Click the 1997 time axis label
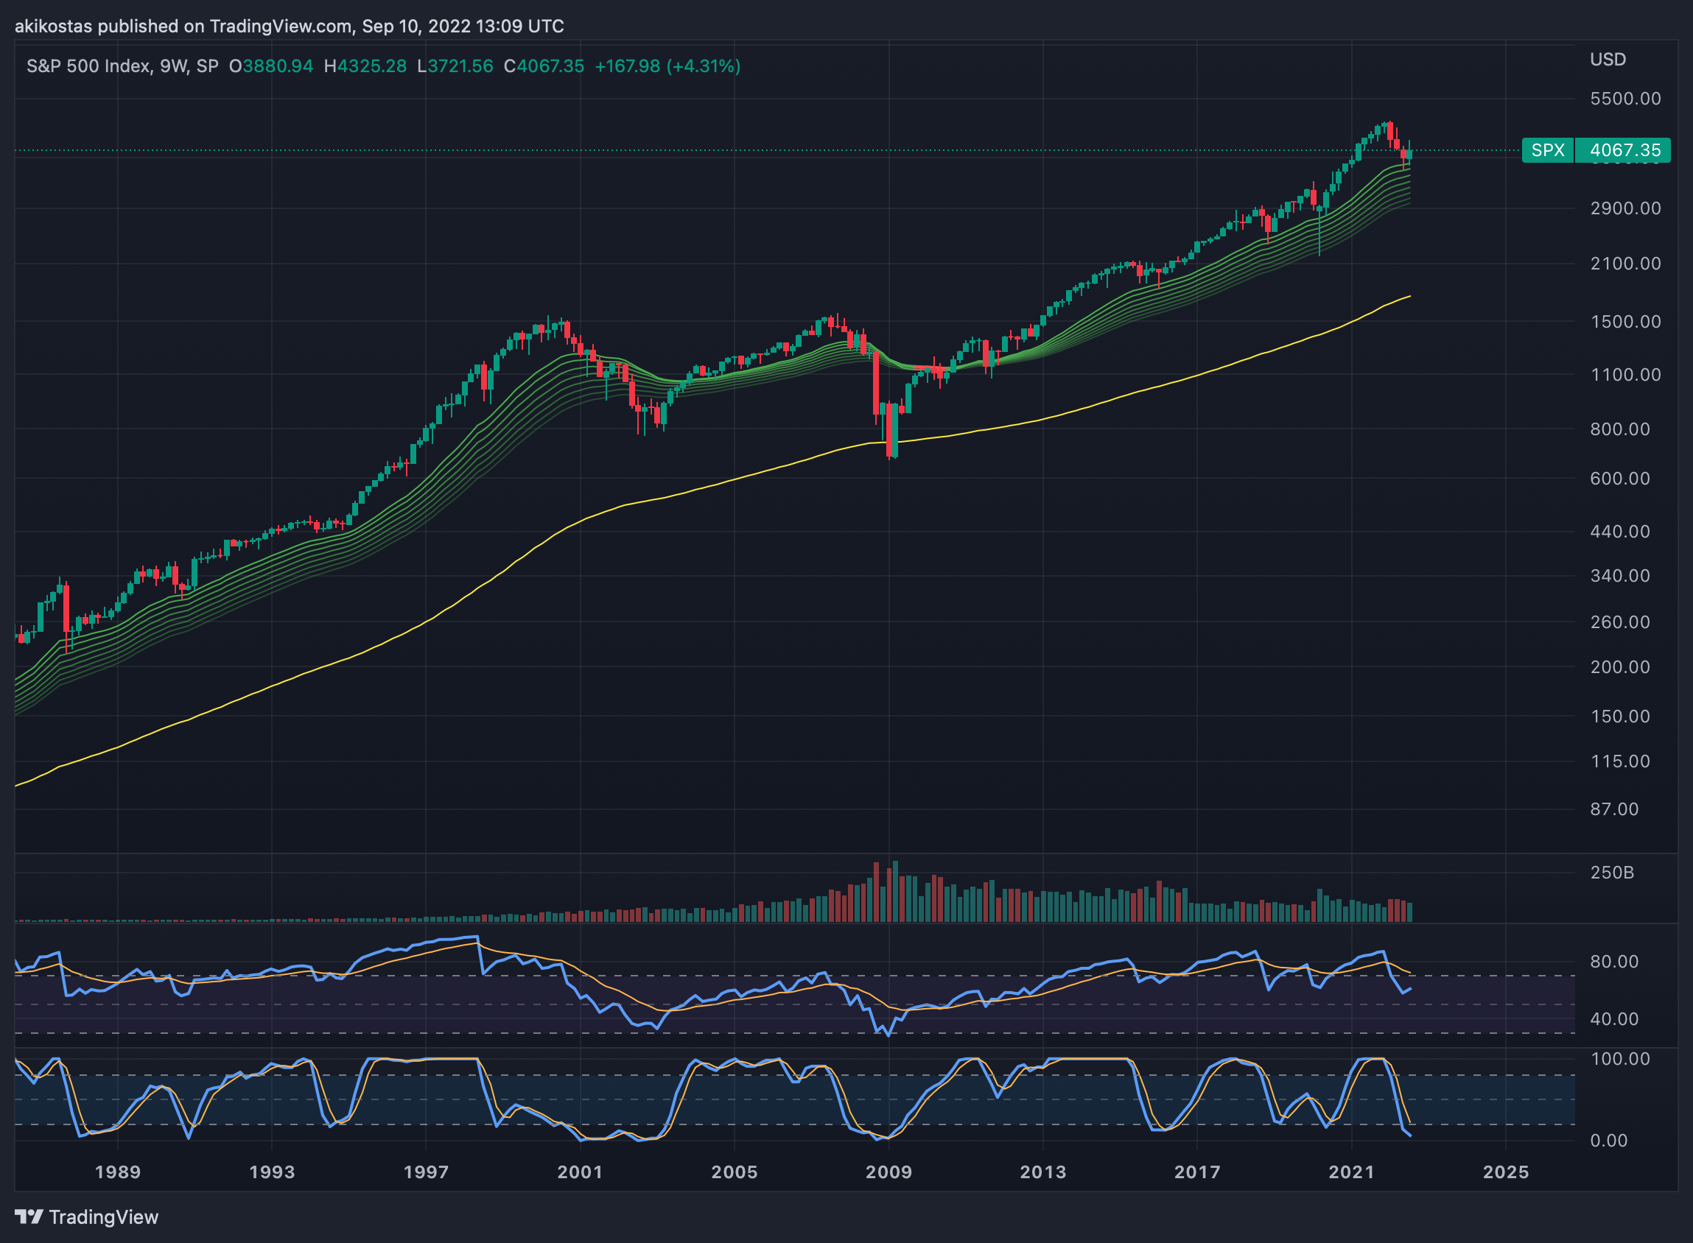Screen dimensions: 1693x1243 426,1172
